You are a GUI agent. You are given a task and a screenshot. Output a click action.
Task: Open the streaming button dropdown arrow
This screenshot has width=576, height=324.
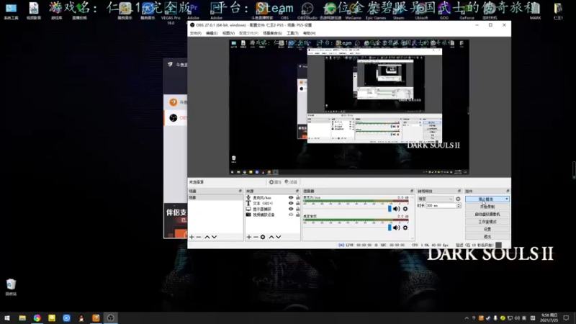tap(507, 199)
